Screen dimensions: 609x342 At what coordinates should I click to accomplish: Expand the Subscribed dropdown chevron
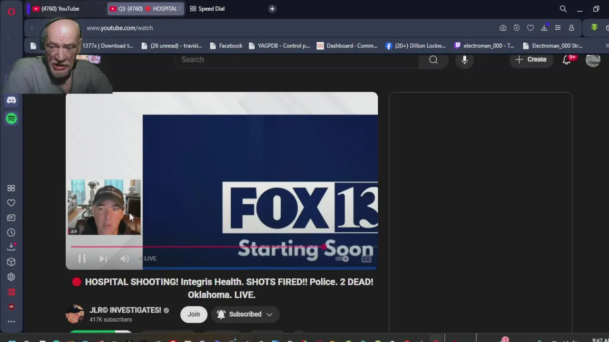(x=269, y=314)
